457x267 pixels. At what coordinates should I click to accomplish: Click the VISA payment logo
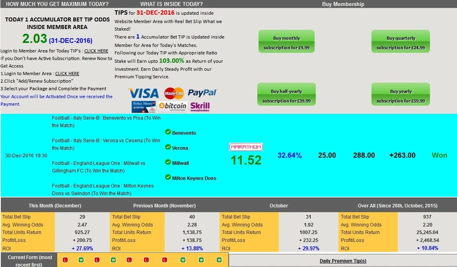click(143, 93)
